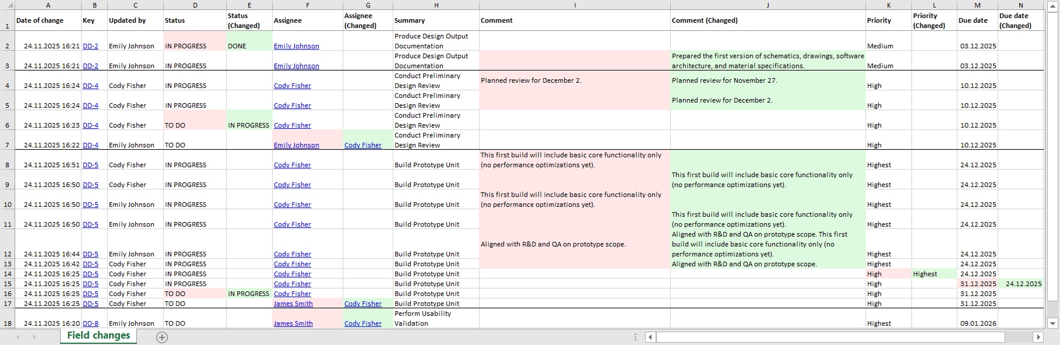
Task: Select row 18 header
Action: pyautogui.click(x=7, y=318)
